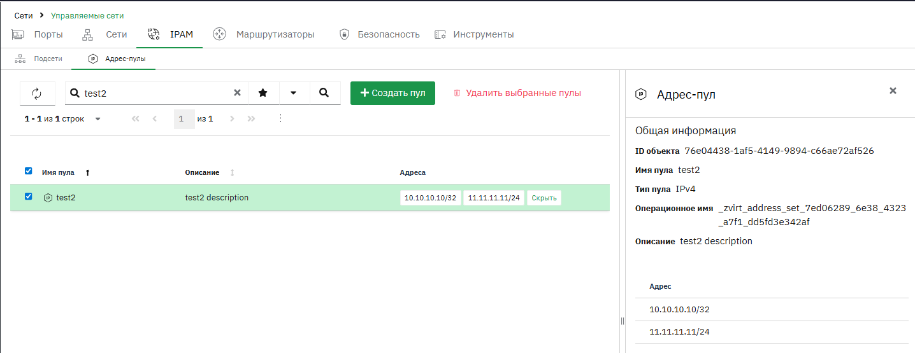Click Скрыть in test2 addresses

[544, 198]
